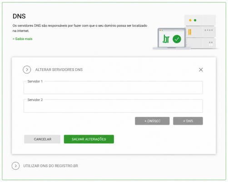
Task: Click the Servidor 1 input field
Action: point(113,87)
